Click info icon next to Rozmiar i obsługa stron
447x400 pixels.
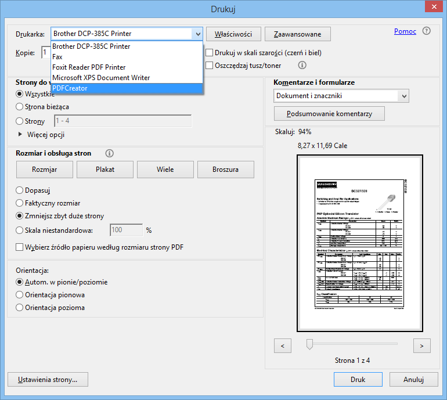tap(109, 153)
